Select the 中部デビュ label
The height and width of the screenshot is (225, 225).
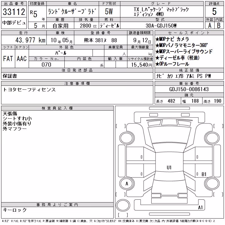14,23
